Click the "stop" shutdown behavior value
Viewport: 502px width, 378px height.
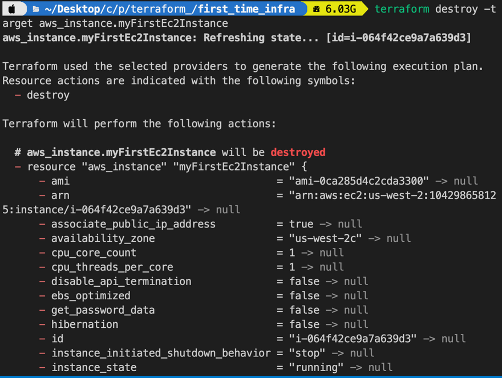tap(307, 353)
